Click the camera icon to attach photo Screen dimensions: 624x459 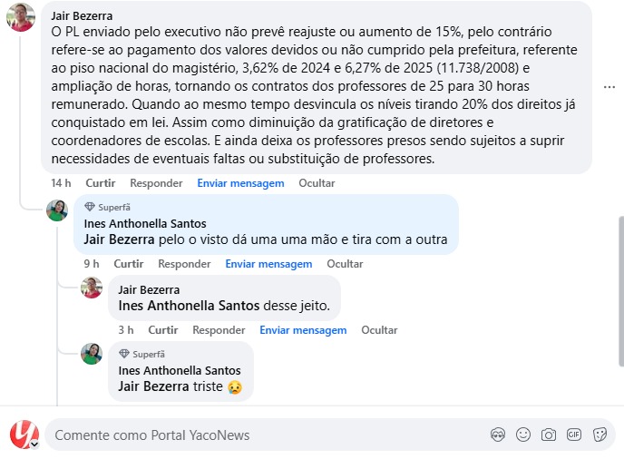click(x=548, y=435)
